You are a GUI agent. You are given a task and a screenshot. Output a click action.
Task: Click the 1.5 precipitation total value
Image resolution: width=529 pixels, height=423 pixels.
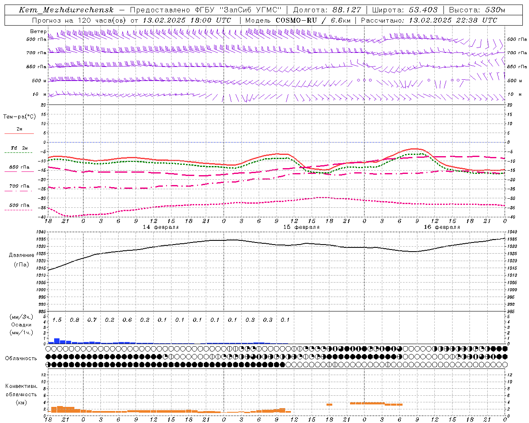[x=57, y=320]
